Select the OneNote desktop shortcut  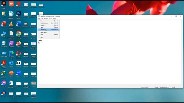pyautogui.click(x=11, y=44)
